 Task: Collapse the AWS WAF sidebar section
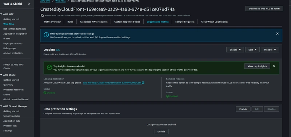click(1, 14)
